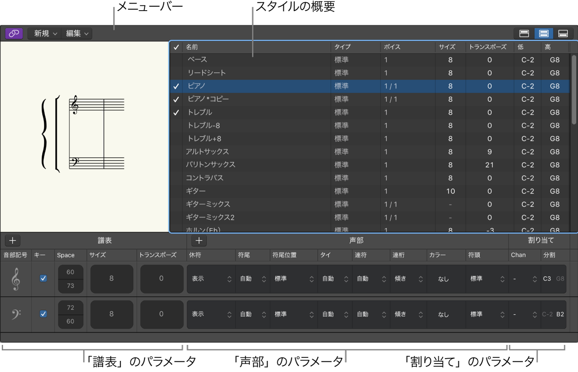Add a new staff with plus button
Image resolution: width=578 pixels, height=372 pixels.
click(x=12, y=241)
